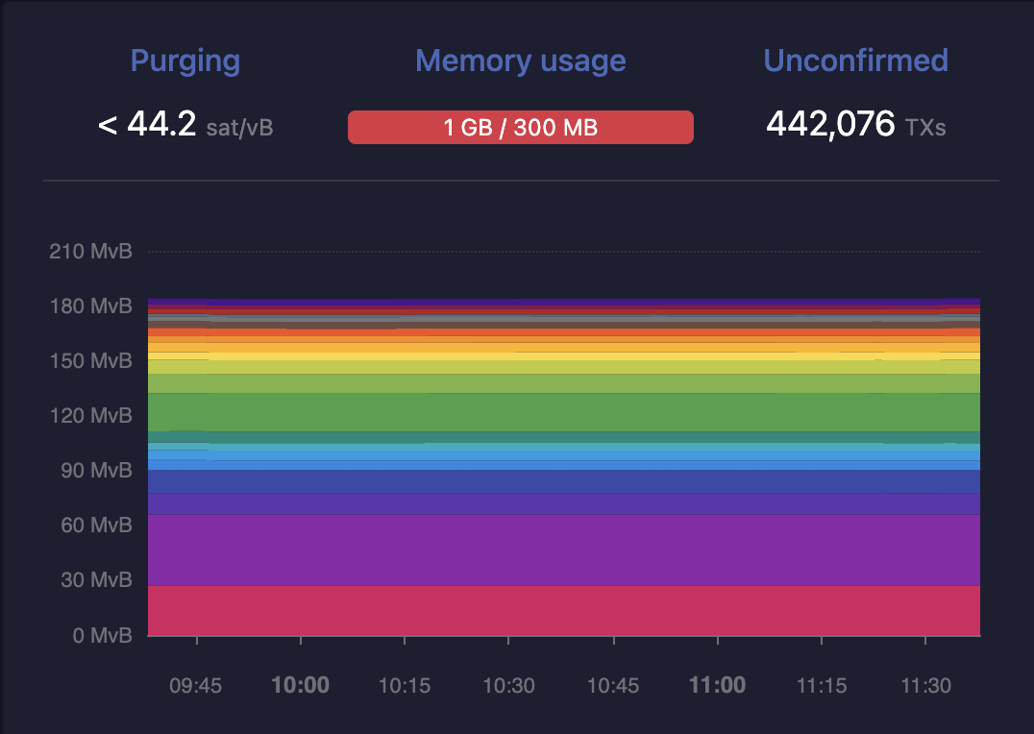Click the violet band above the magenta band
The image size is (1034, 734).
click(564, 503)
